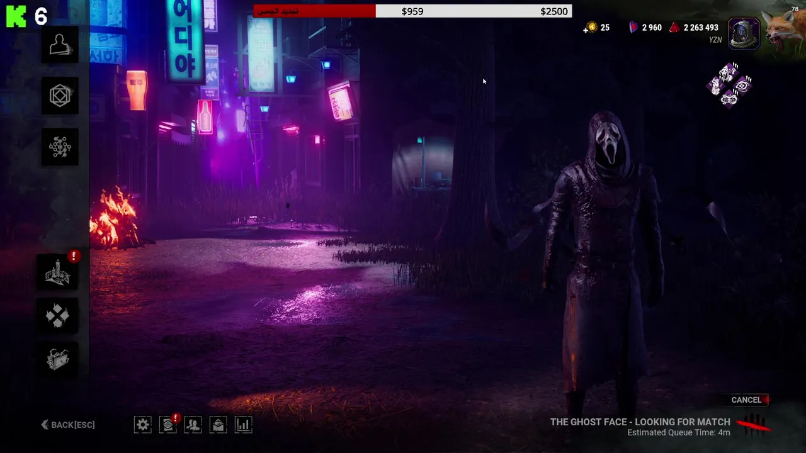The height and width of the screenshot is (453, 806).
Task: Click THE GHOST FACE - LOOKING FOR MATCH text
Action: point(640,422)
